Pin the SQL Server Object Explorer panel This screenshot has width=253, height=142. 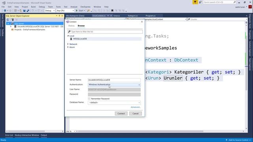tap(59, 16)
